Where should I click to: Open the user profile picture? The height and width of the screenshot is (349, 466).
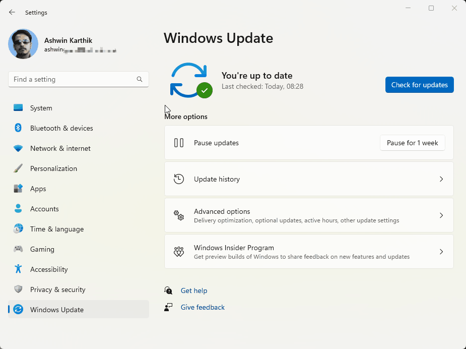[x=23, y=44]
